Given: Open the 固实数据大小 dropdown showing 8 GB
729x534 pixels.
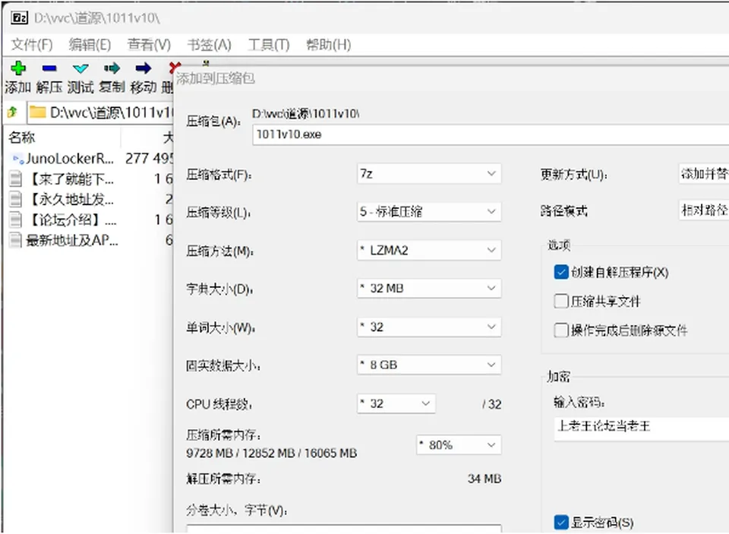Looking at the screenshot, I should coord(429,365).
